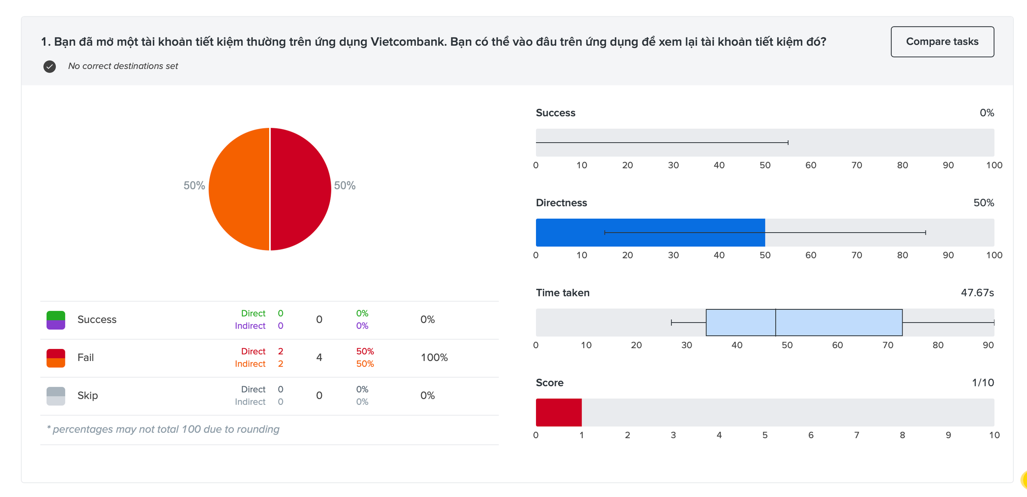Click the 100% total in the Fail row
This screenshot has height=497, width=1027.
(434, 357)
